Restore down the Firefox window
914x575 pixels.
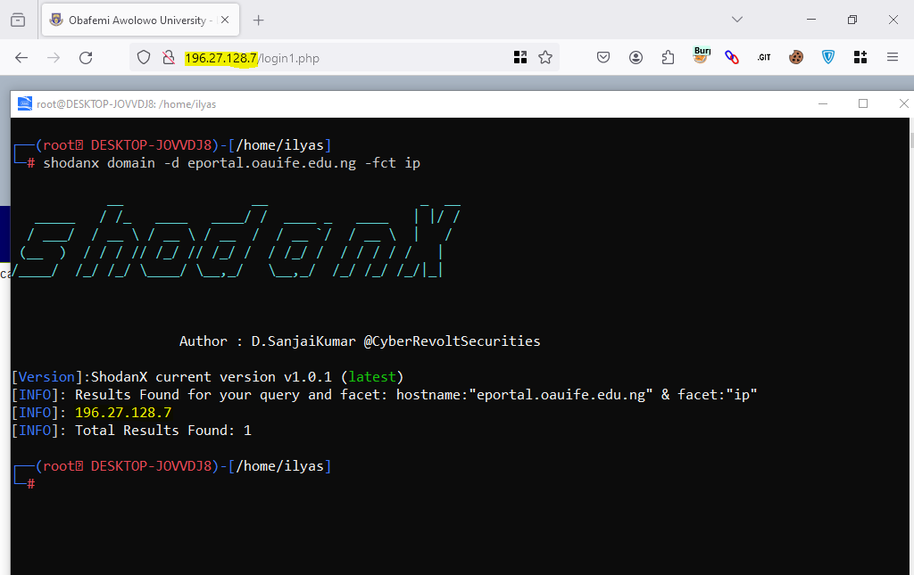tap(852, 20)
